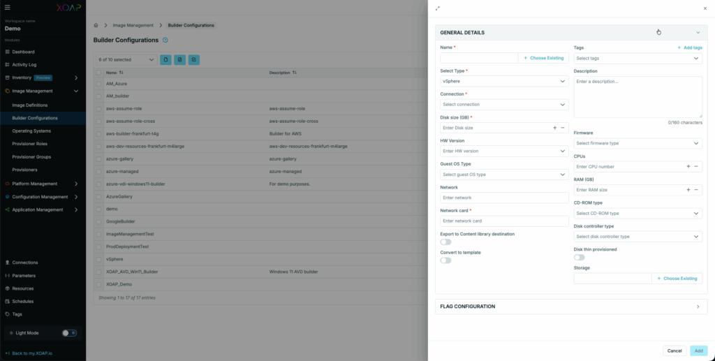Image resolution: width=715 pixels, height=361 pixels.
Task: Click the Name input field
Action: (x=479, y=58)
